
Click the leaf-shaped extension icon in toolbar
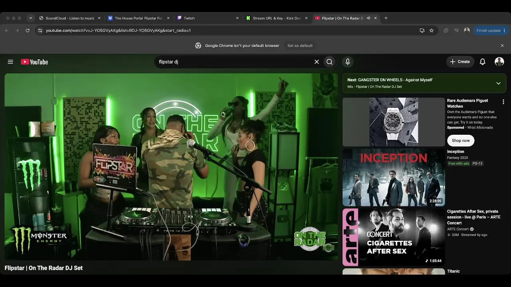[446, 30]
